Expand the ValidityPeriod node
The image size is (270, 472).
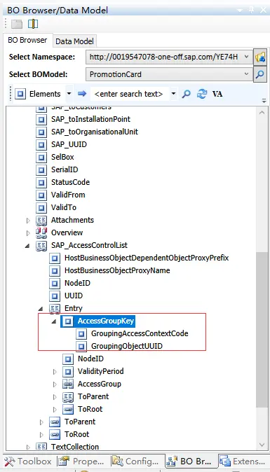coord(55,372)
